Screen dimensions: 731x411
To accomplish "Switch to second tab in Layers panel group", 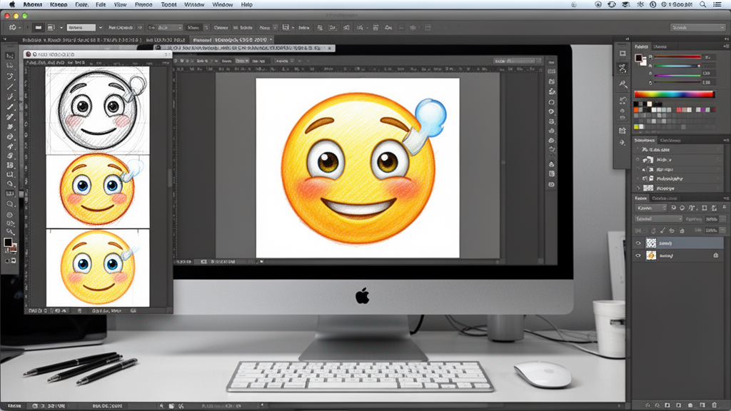I will point(665,198).
